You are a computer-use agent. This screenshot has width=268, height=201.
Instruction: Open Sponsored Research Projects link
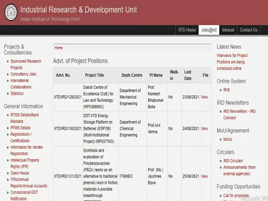26,64
